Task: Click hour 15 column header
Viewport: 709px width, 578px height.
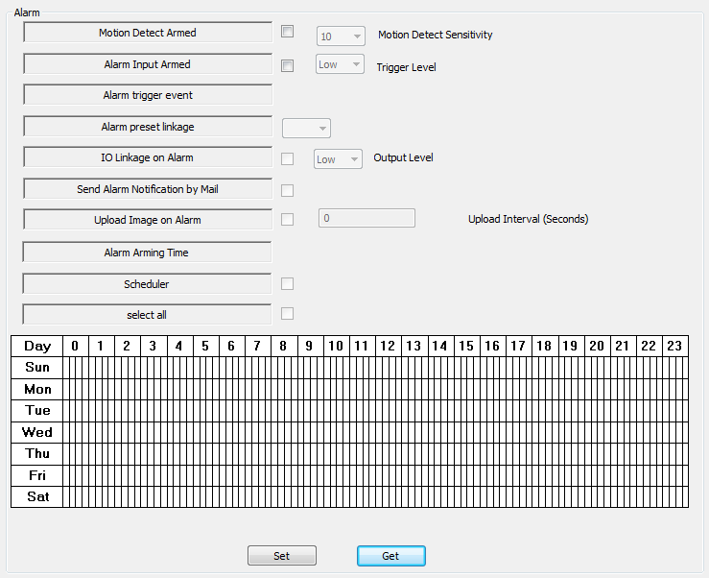Action: [466, 347]
